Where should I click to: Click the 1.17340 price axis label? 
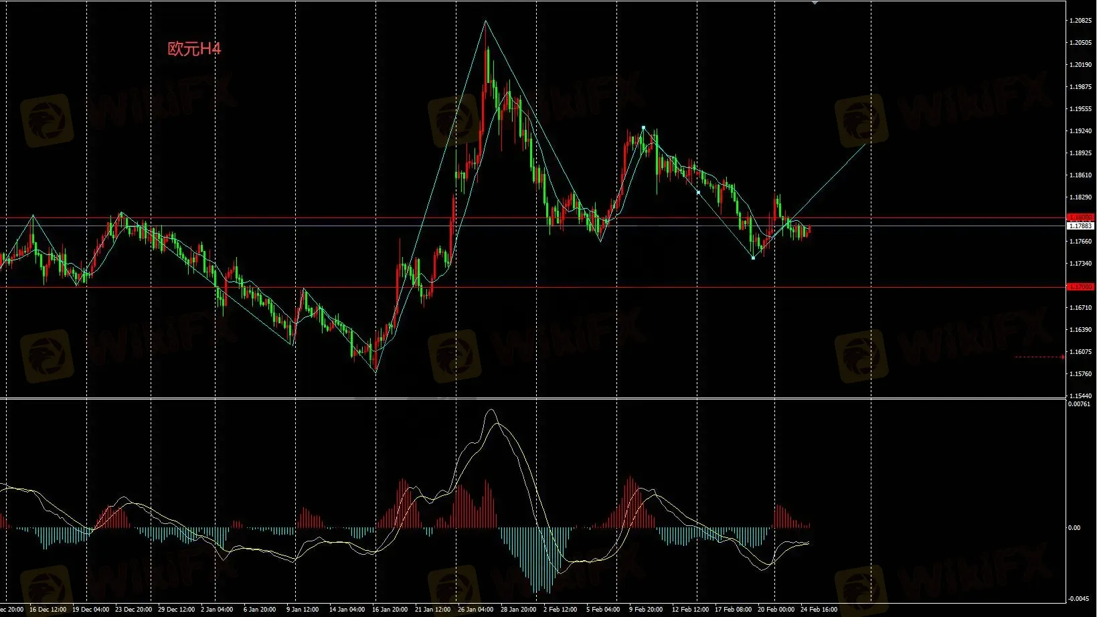(1080, 264)
